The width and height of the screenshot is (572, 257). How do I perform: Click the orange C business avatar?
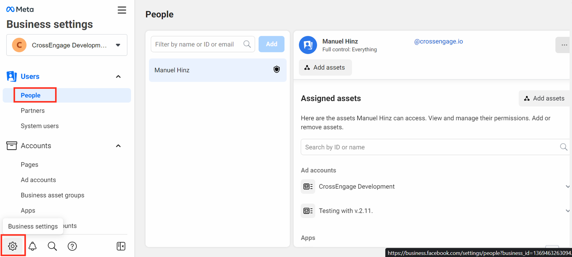click(19, 45)
